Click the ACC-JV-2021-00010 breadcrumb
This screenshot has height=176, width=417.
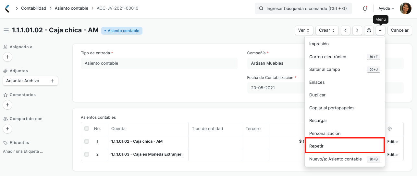tap(117, 8)
